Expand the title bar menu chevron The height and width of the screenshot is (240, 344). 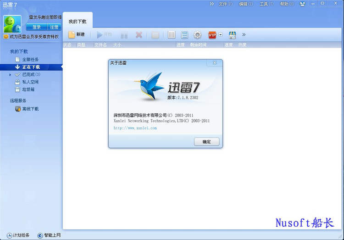click(x=211, y=4)
